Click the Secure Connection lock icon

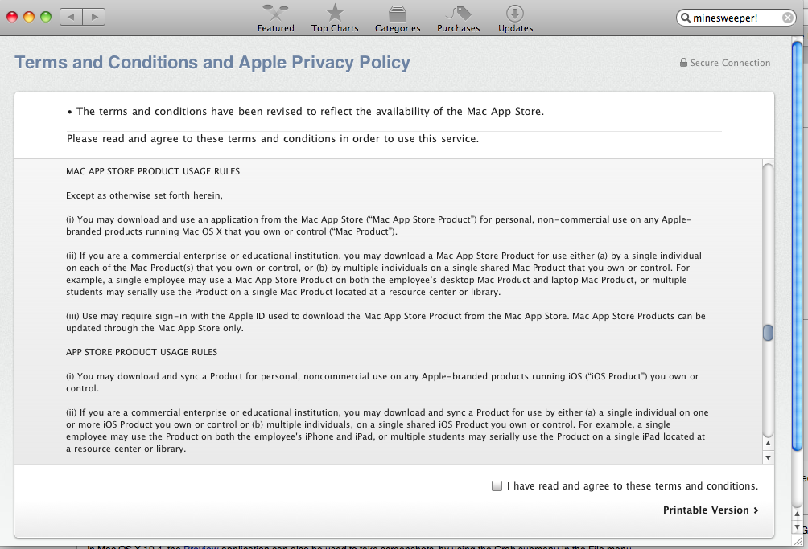[x=683, y=62]
